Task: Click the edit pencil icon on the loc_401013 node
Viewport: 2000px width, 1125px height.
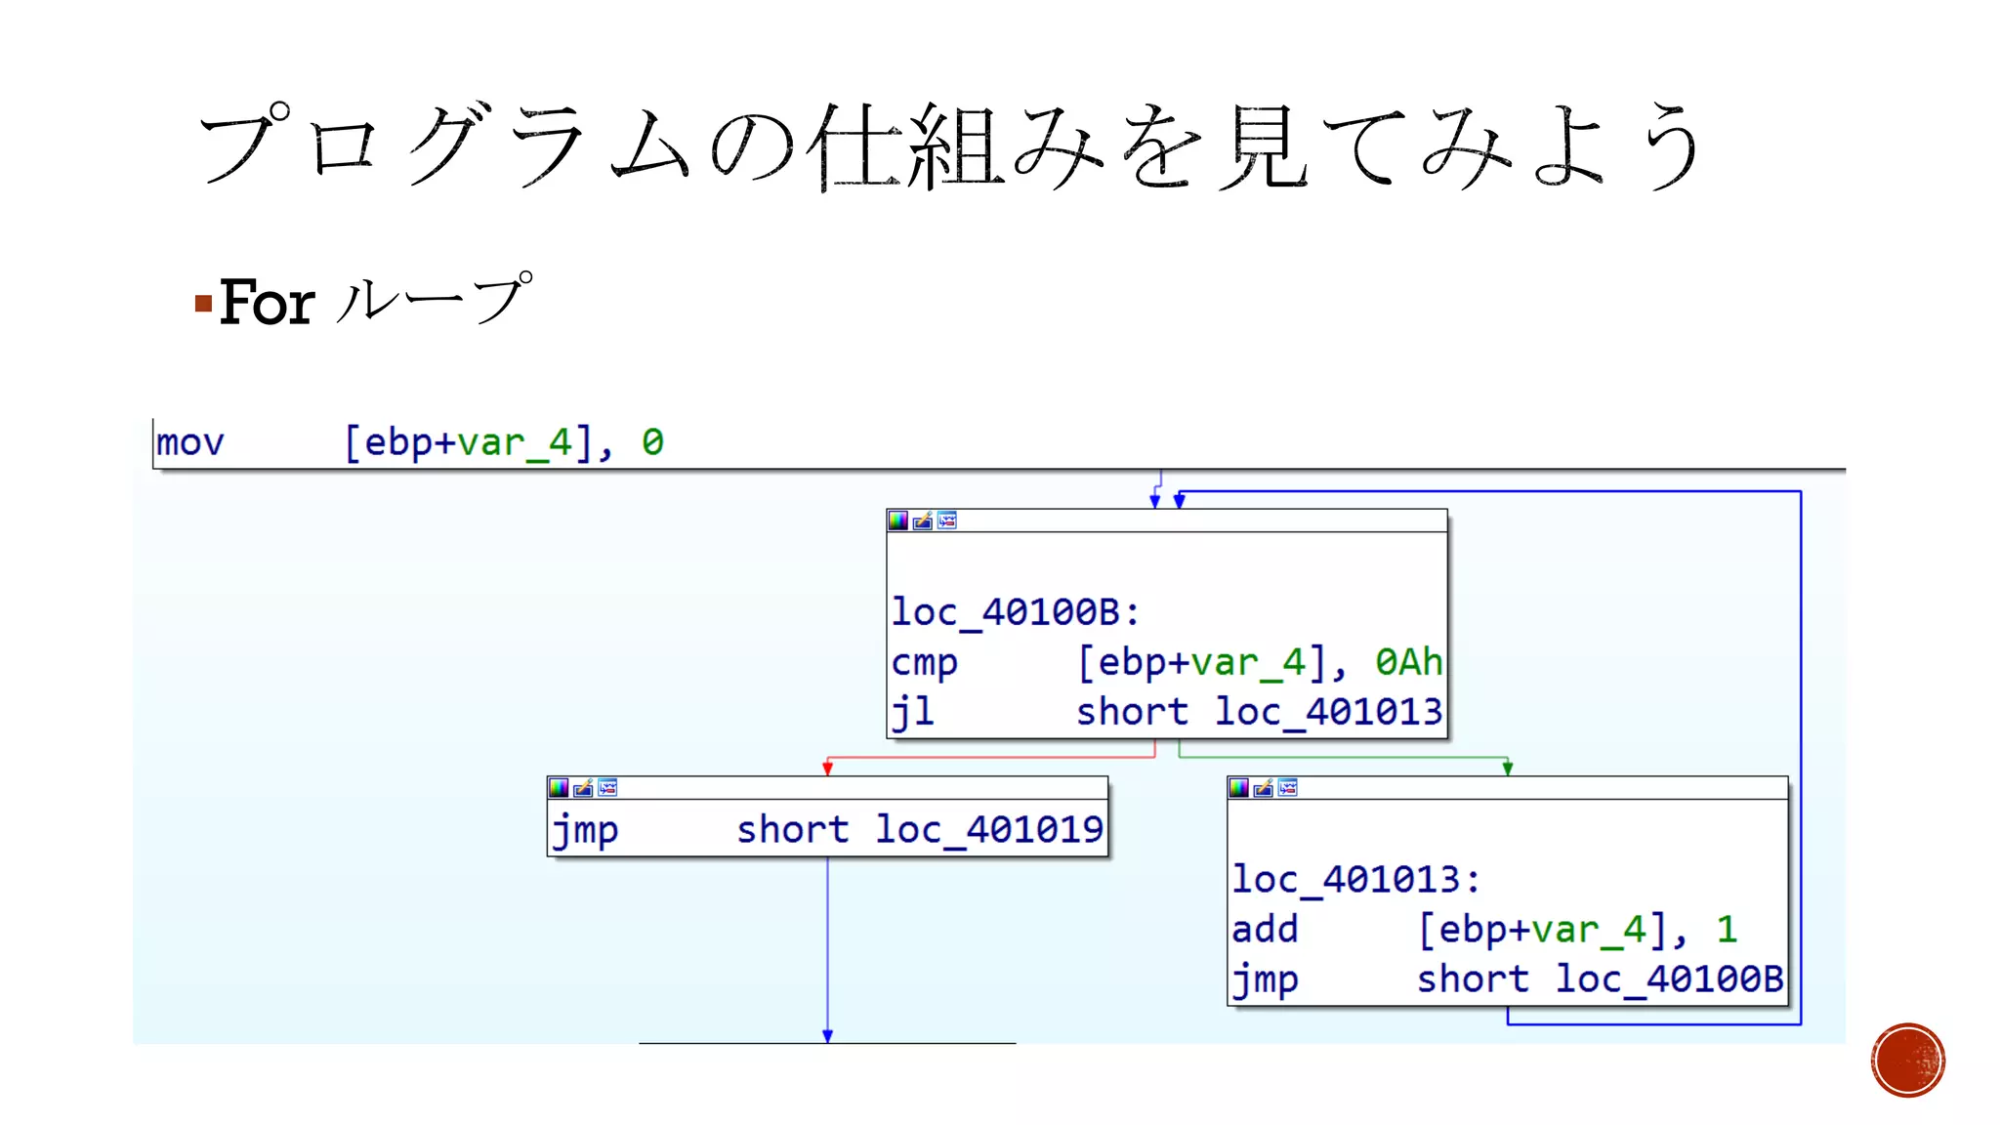Action: click(1264, 788)
